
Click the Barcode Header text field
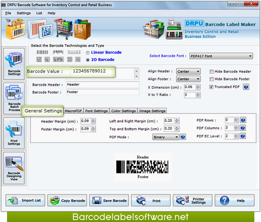coord(103,85)
